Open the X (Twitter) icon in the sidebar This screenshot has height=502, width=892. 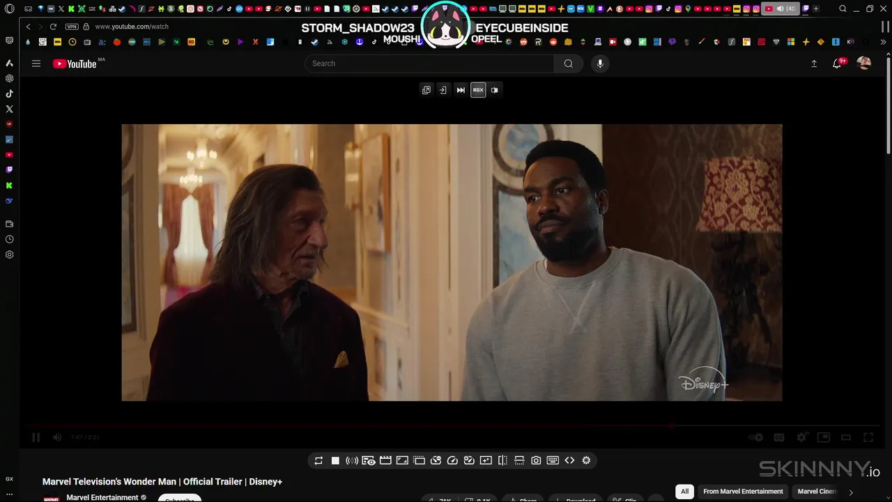coord(9,109)
